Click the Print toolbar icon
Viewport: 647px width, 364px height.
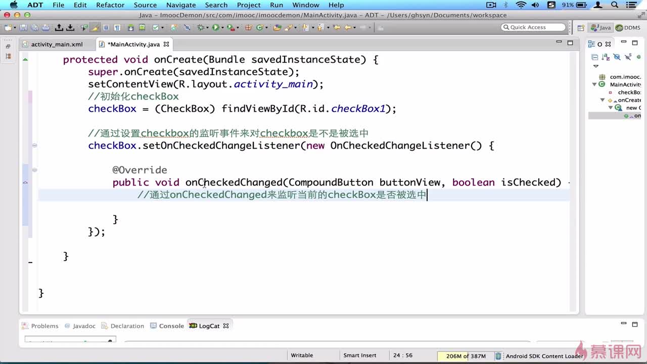click(x=45, y=27)
